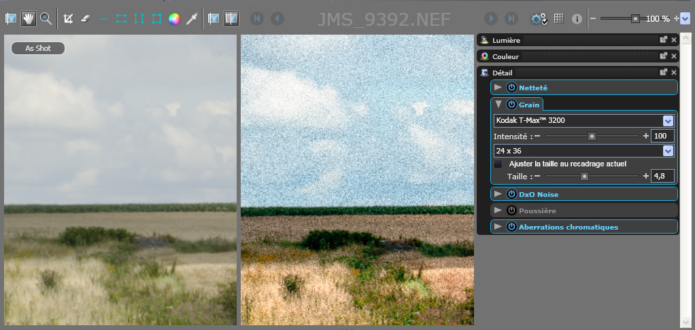Click the zoom level slider handle
The width and height of the screenshot is (695, 330).
point(635,18)
